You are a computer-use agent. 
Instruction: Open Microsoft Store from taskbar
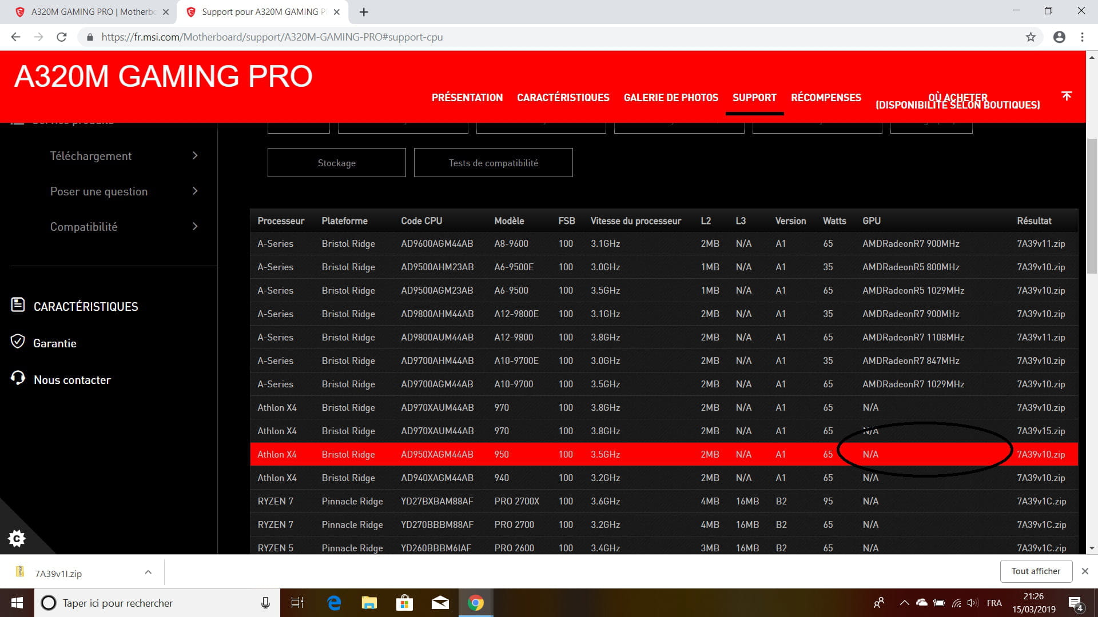tap(404, 603)
